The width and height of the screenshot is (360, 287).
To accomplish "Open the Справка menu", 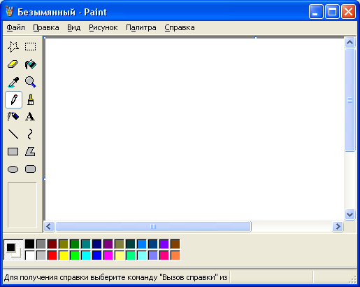I will coord(180,27).
